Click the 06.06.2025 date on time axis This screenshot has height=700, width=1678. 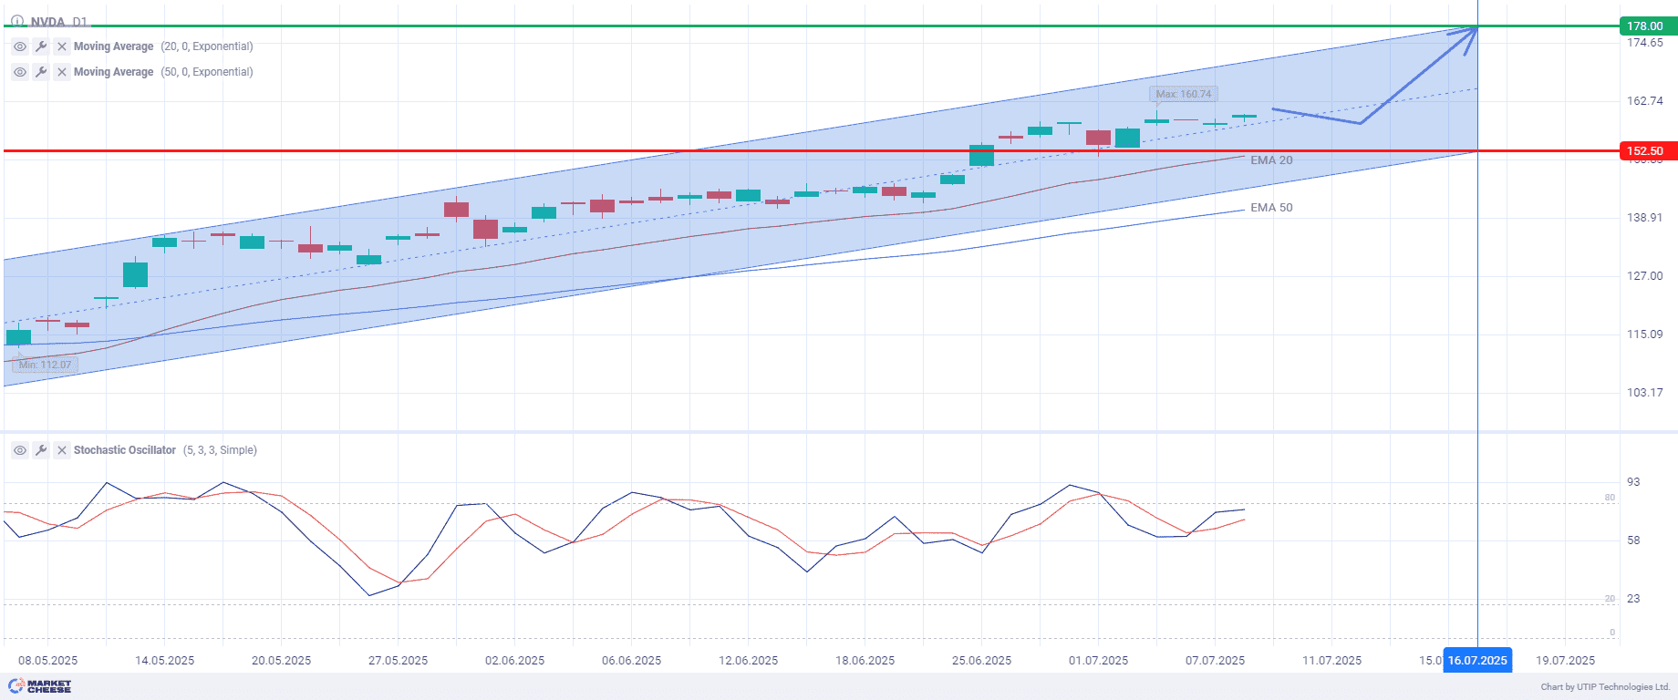tap(631, 661)
